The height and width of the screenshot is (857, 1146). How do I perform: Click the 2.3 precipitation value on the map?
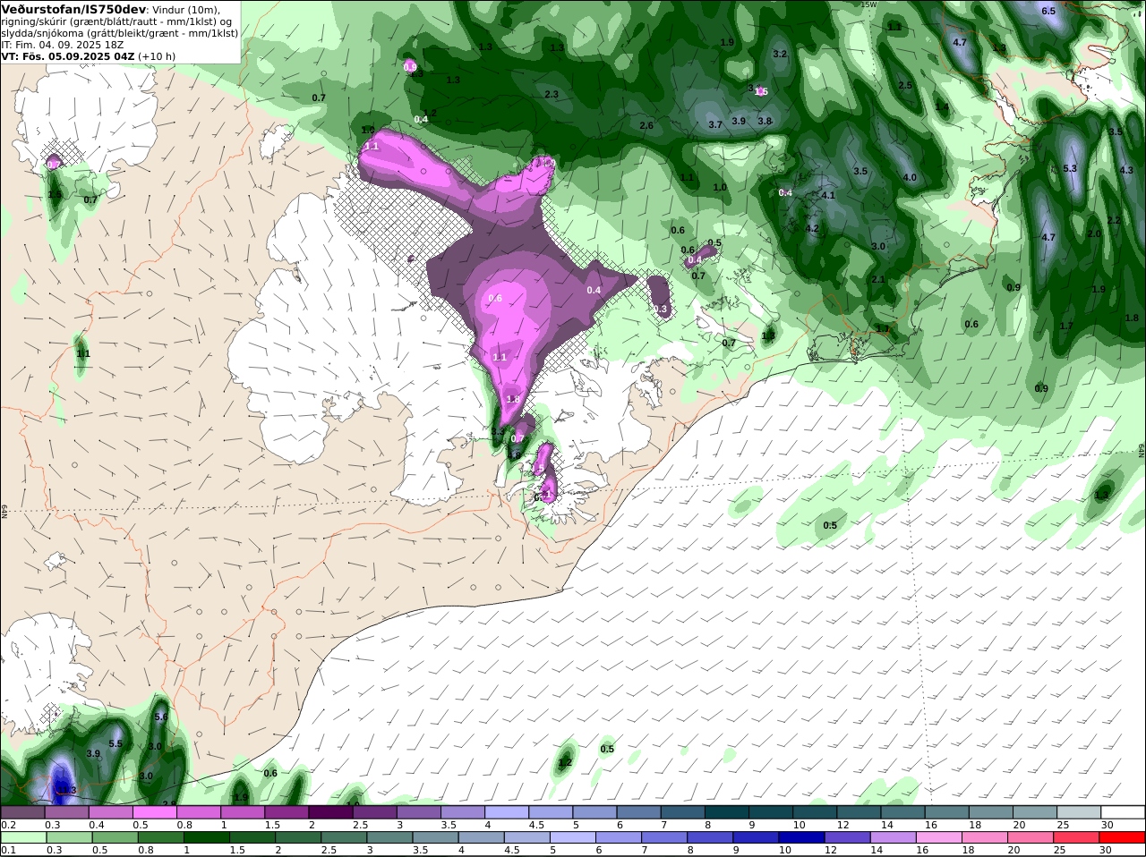coord(552,95)
